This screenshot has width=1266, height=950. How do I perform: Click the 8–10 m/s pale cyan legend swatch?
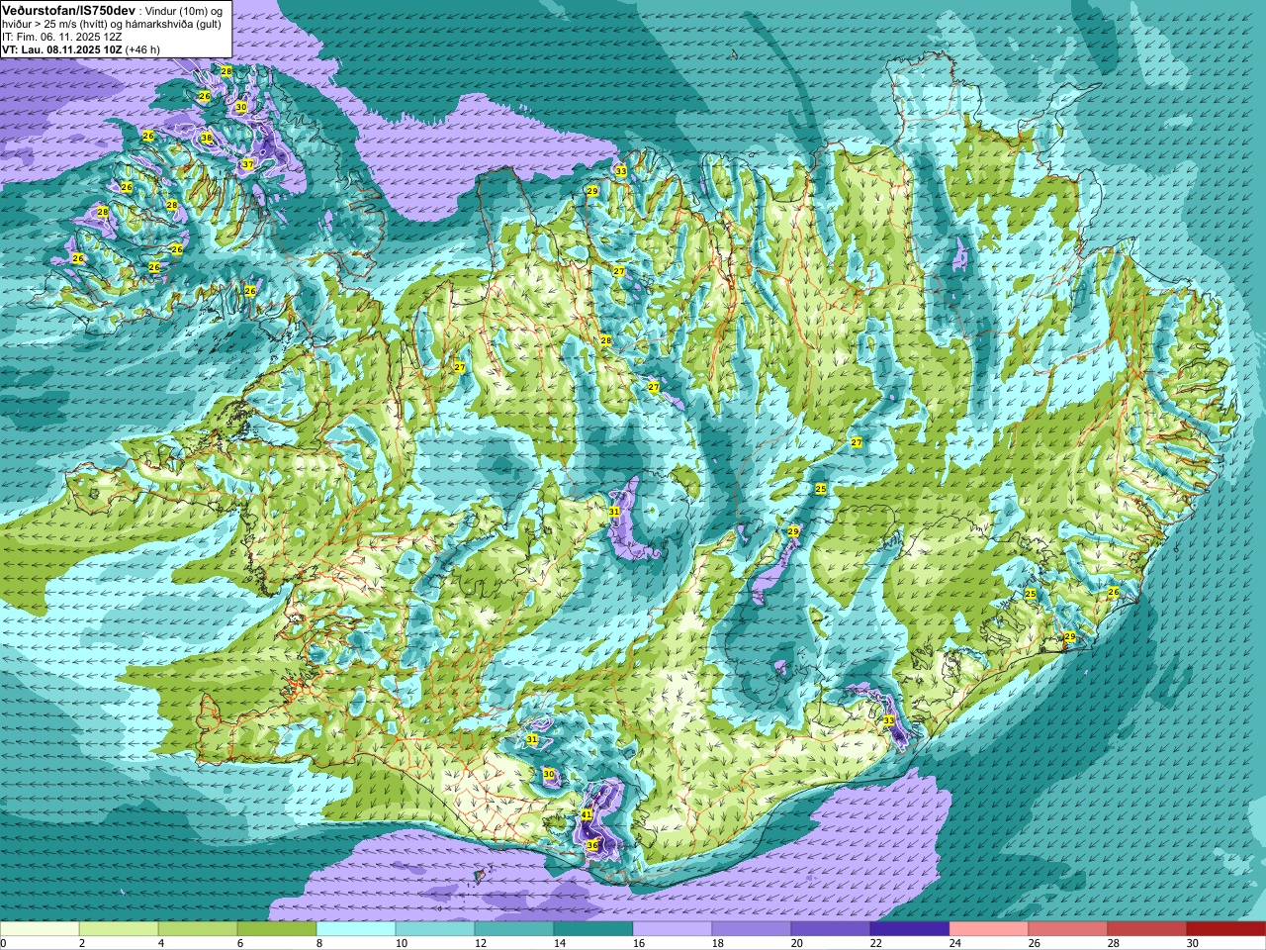coord(356,929)
